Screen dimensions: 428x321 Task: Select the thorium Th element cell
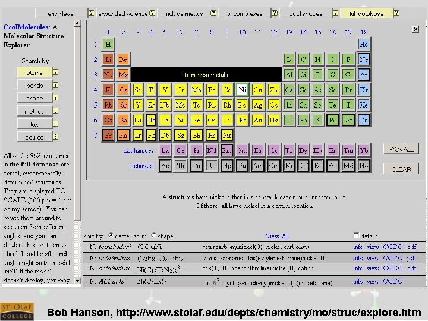point(181,166)
